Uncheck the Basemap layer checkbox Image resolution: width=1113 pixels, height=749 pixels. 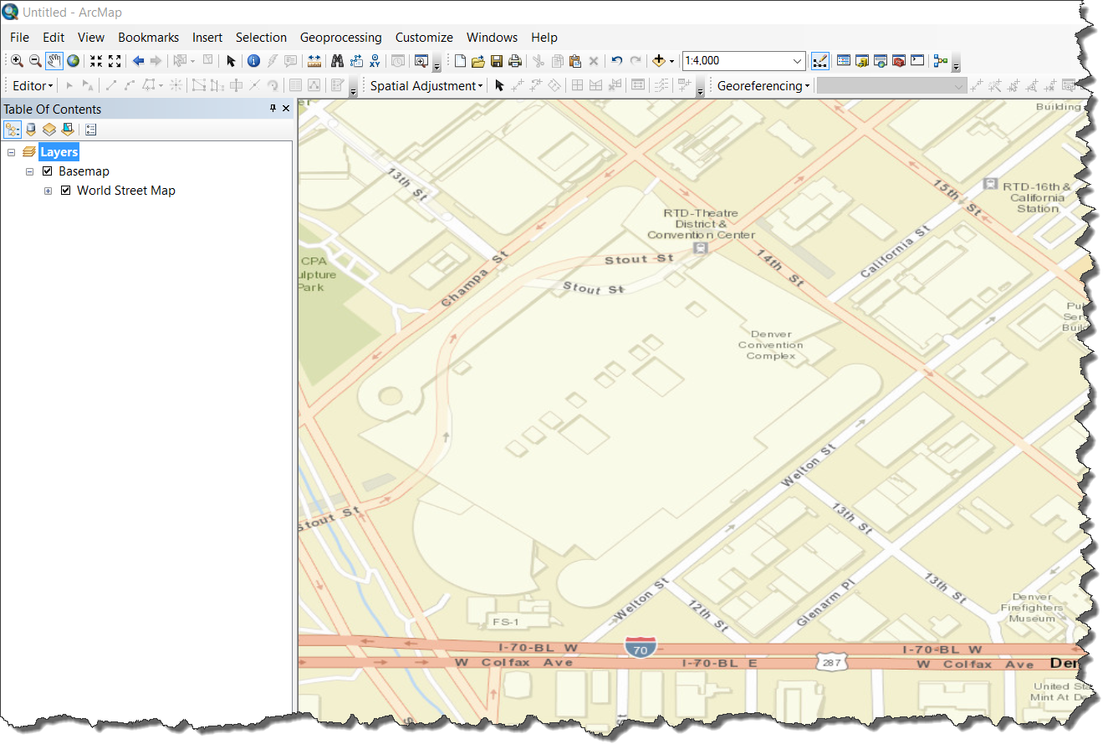pyautogui.click(x=48, y=171)
